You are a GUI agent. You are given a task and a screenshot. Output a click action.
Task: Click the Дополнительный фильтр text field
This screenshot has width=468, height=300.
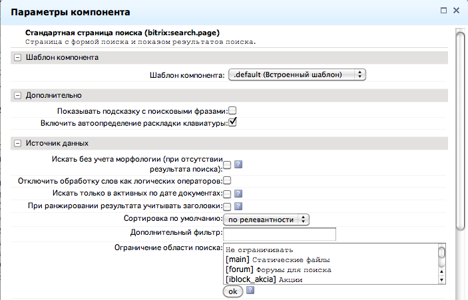pyautogui.click(x=279, y=233)
